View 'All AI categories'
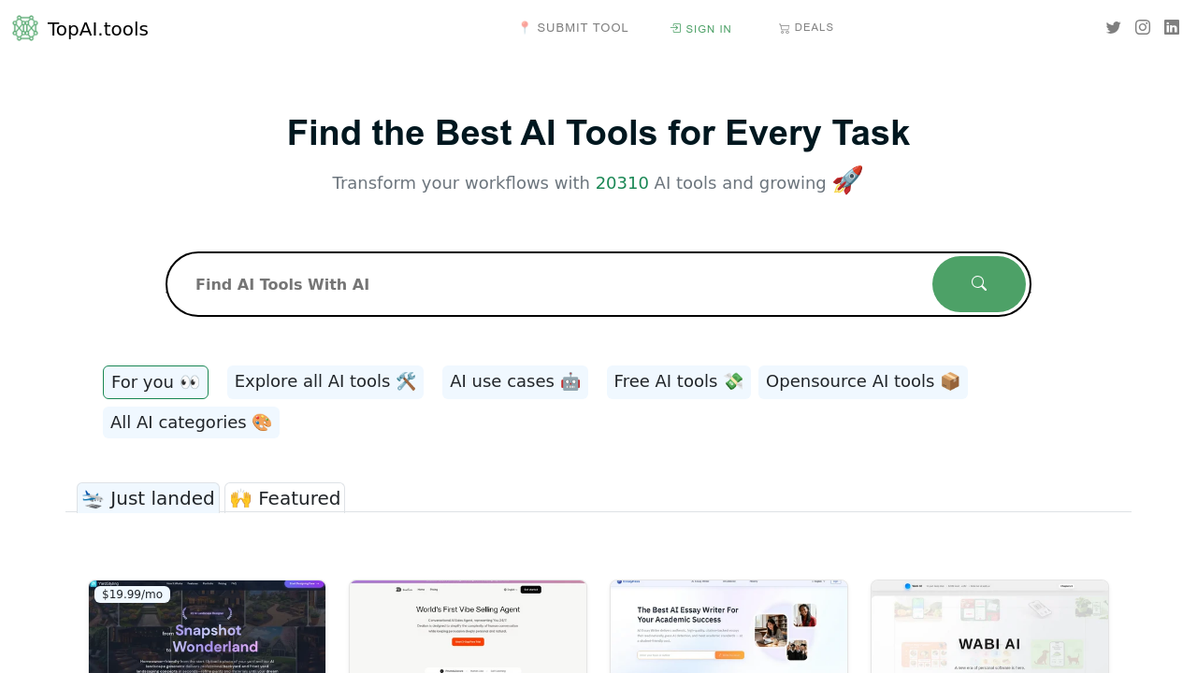 point(191,422)
